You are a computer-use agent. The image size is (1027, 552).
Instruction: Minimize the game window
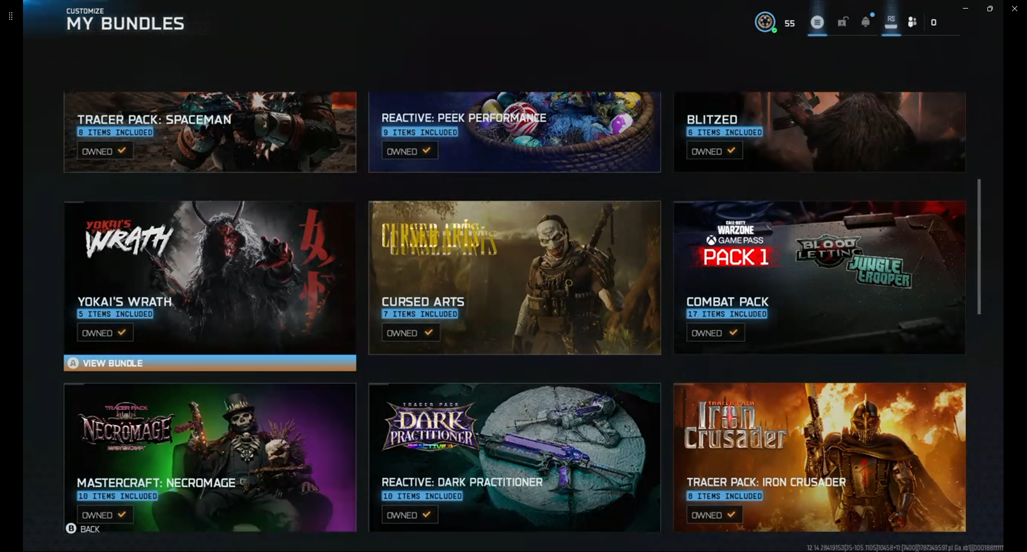coord(965,9)
